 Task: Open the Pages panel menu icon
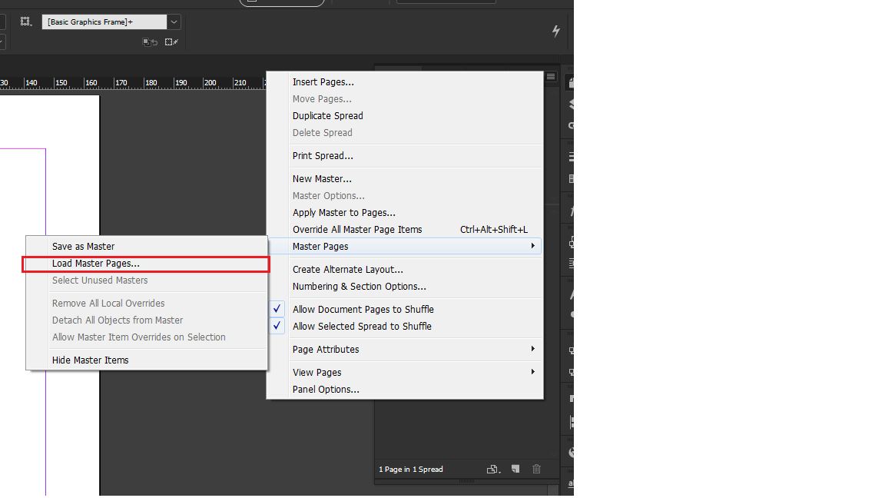pyautogui.click(x=551, y=76)
